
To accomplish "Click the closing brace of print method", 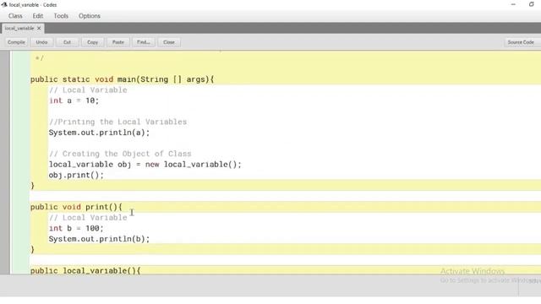I will click(32, 250).
